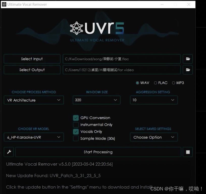
Task: Select FLAC output format
Action: [161, 83]
